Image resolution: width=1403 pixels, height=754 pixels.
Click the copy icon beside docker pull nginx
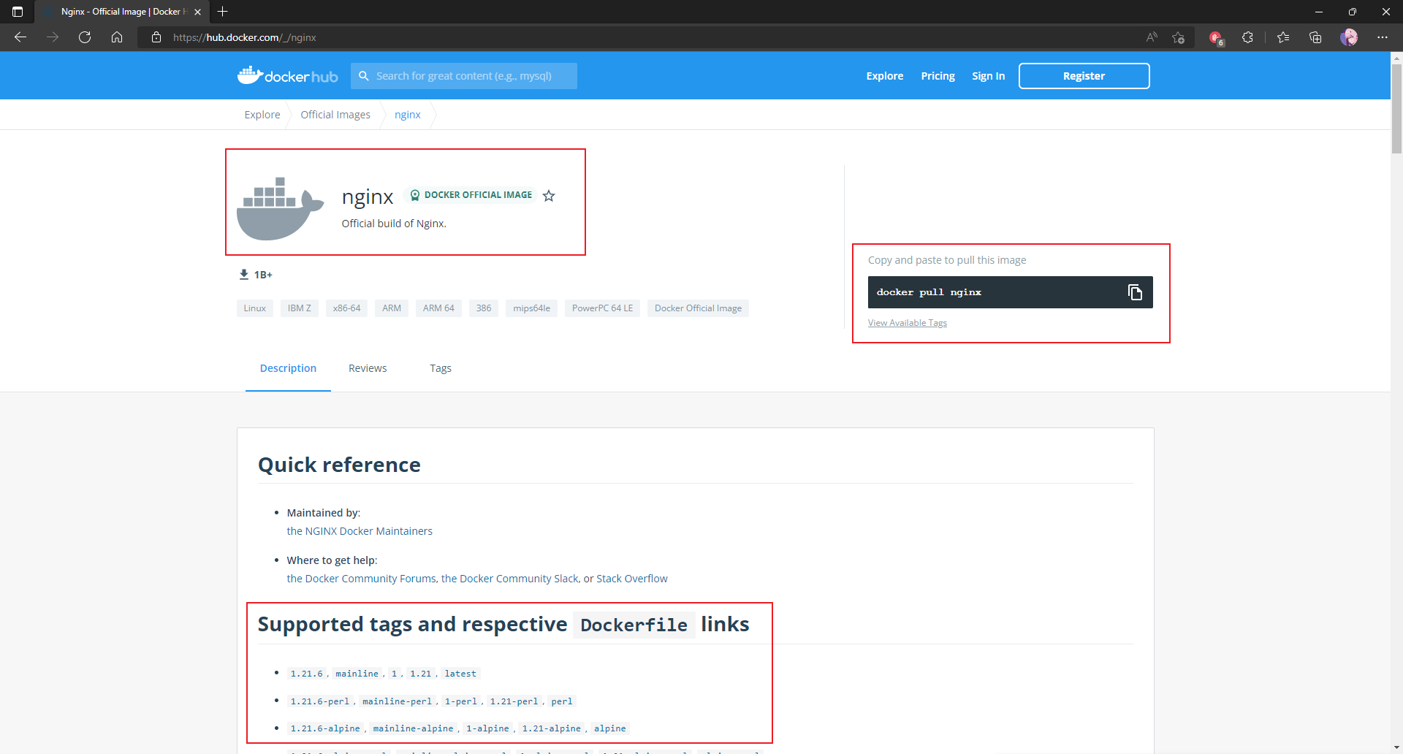click(1135, 292)
